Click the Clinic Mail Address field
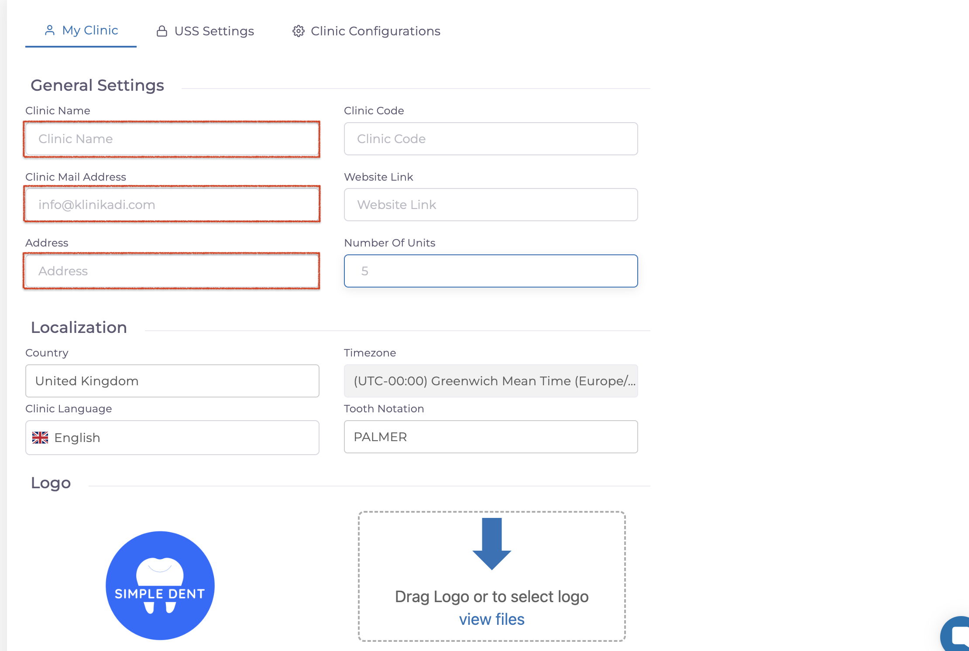The height and width of the screenshot is (651, 969). tap(172, 205)
